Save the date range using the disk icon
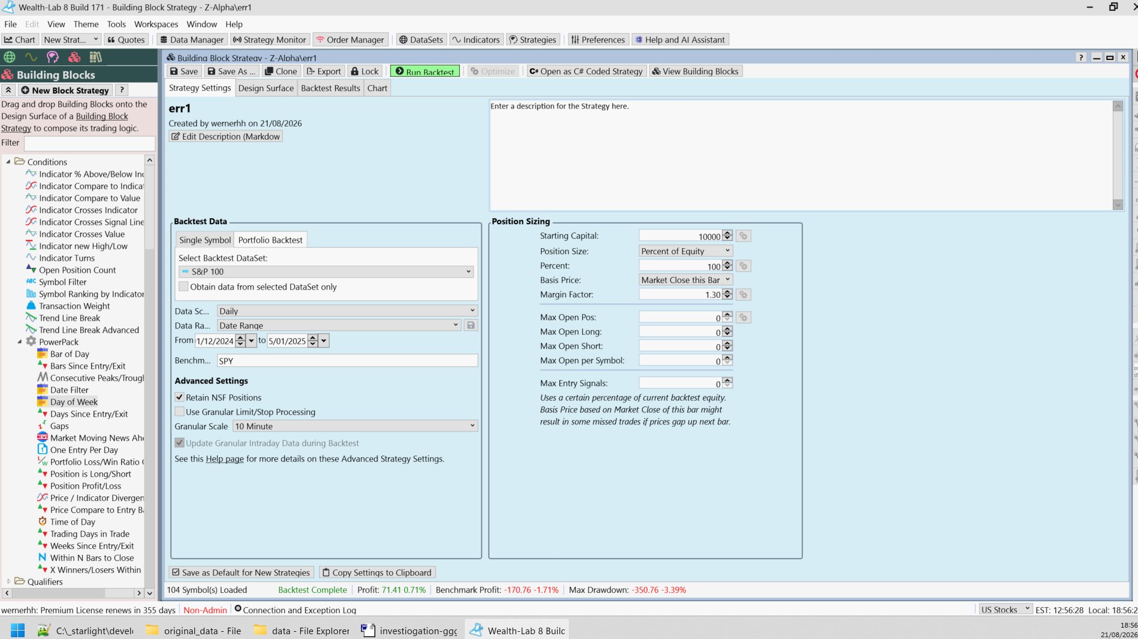1138x639 pixels. 471,325
